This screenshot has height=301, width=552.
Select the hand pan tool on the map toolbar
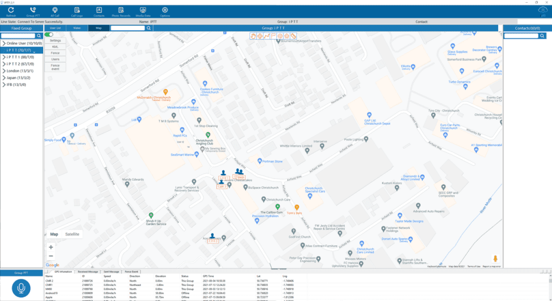click(x=253, y=36)
